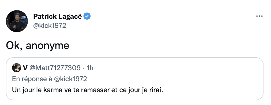
Task: Click the En réponse à label
Action: coord(32,79)
